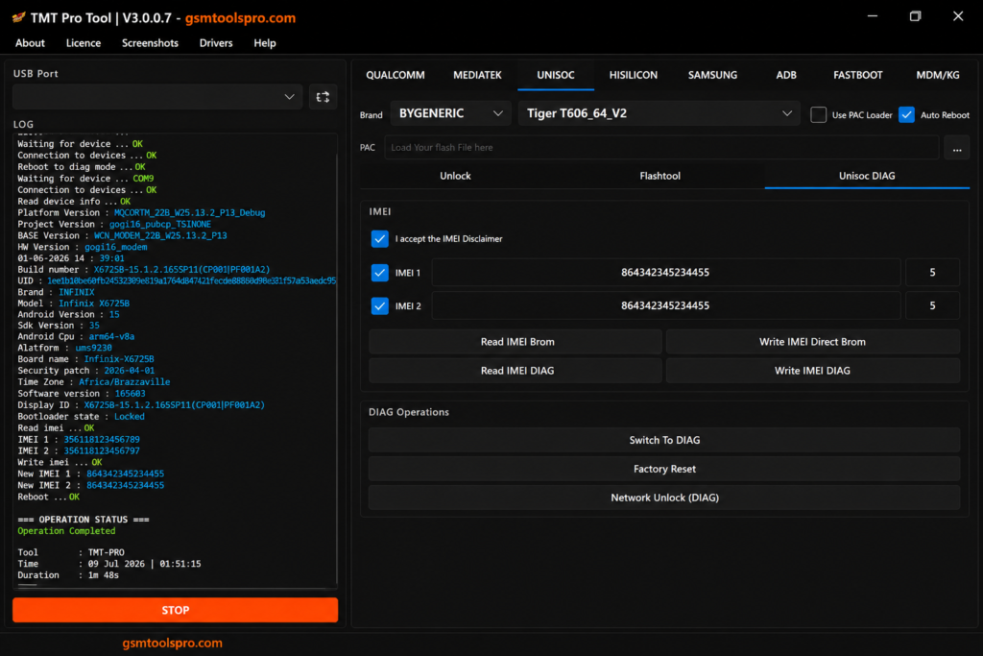Click the 'Duration : 1m 48s' log line
Viewport: 983px width, 656px height.
pos(68,575)
